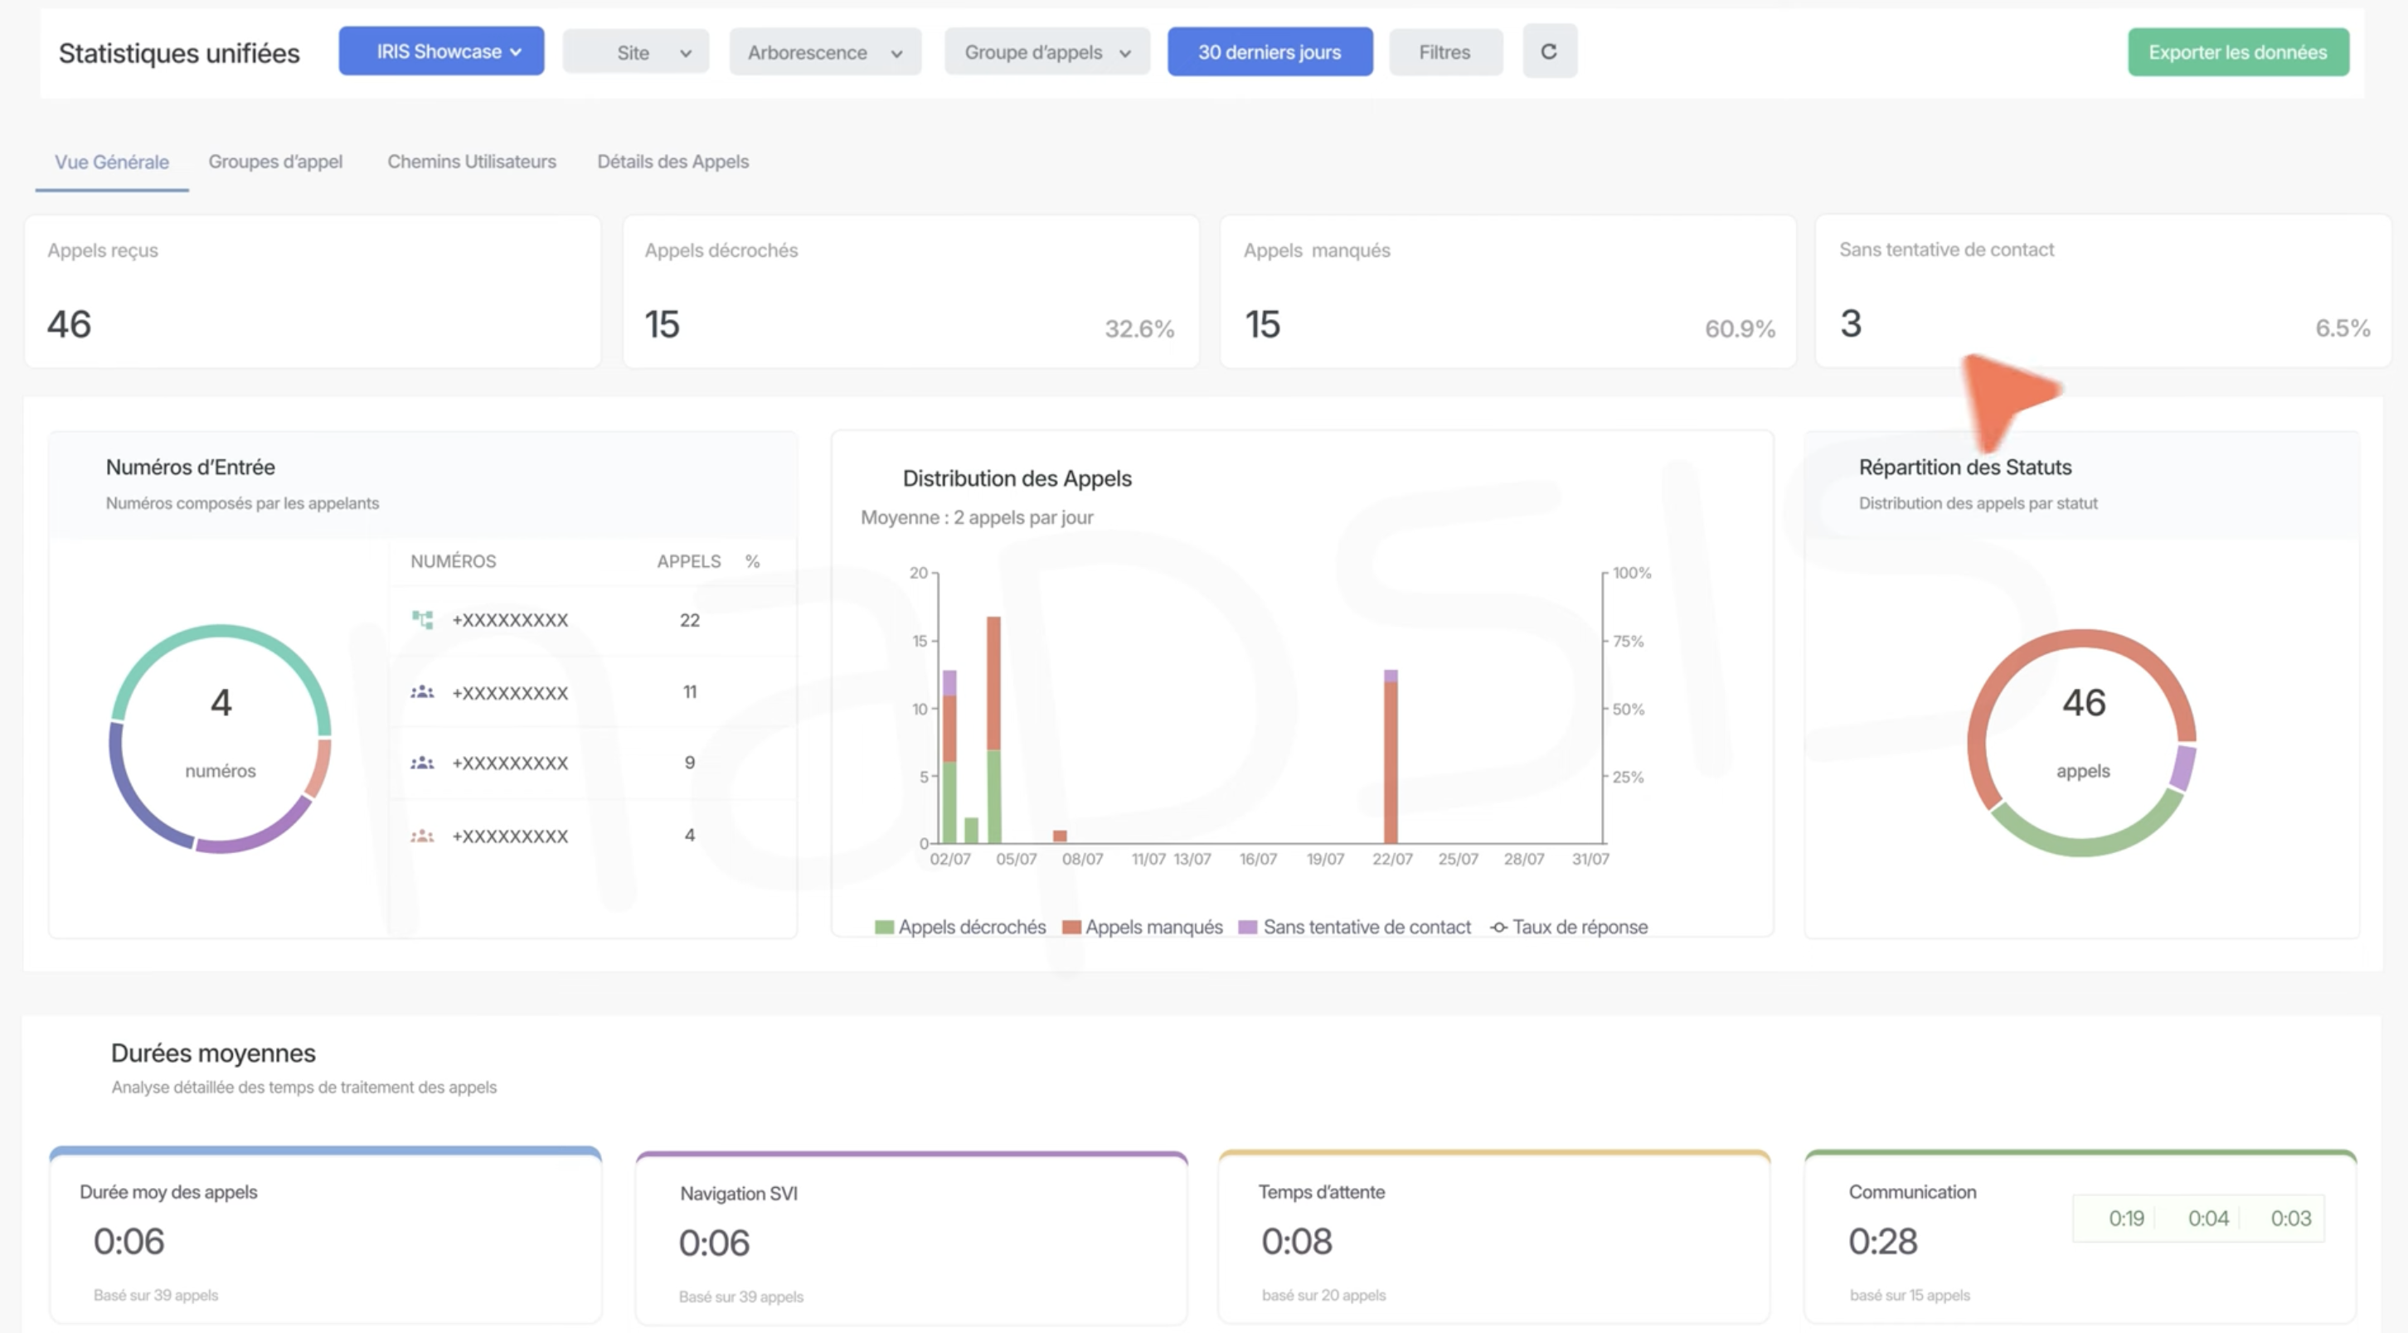2408x1333 pixels.
Task: Toggle the Sans tentative de contact legend entry
Action: tap(1355, 928)
